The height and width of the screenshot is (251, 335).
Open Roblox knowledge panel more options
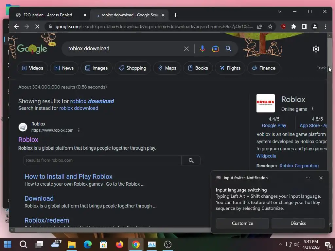(x=312, y=109)
